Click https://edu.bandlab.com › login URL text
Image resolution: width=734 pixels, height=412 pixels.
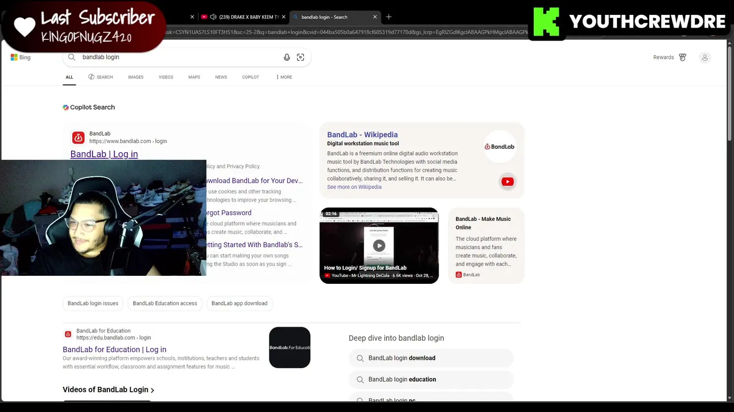coord(114,338)
